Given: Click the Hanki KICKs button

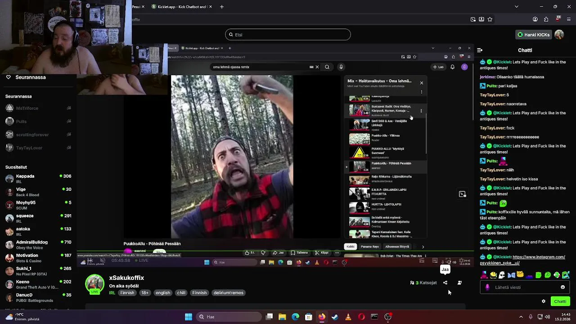Looking at the screenshot, I should click(534, 35).
